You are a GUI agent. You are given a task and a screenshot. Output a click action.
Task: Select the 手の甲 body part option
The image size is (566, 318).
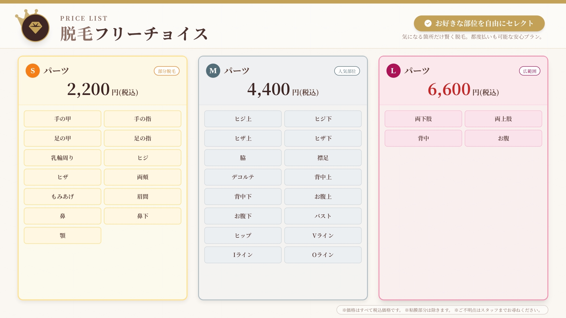click(63, 119)
